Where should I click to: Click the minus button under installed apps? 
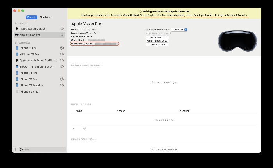click(x=79, y=128)
